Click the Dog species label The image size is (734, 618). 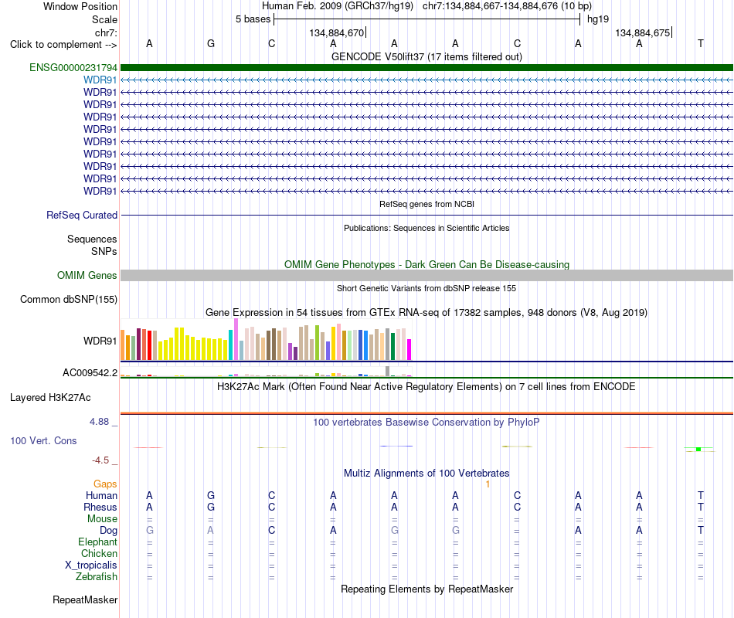(x=108, y=531)
